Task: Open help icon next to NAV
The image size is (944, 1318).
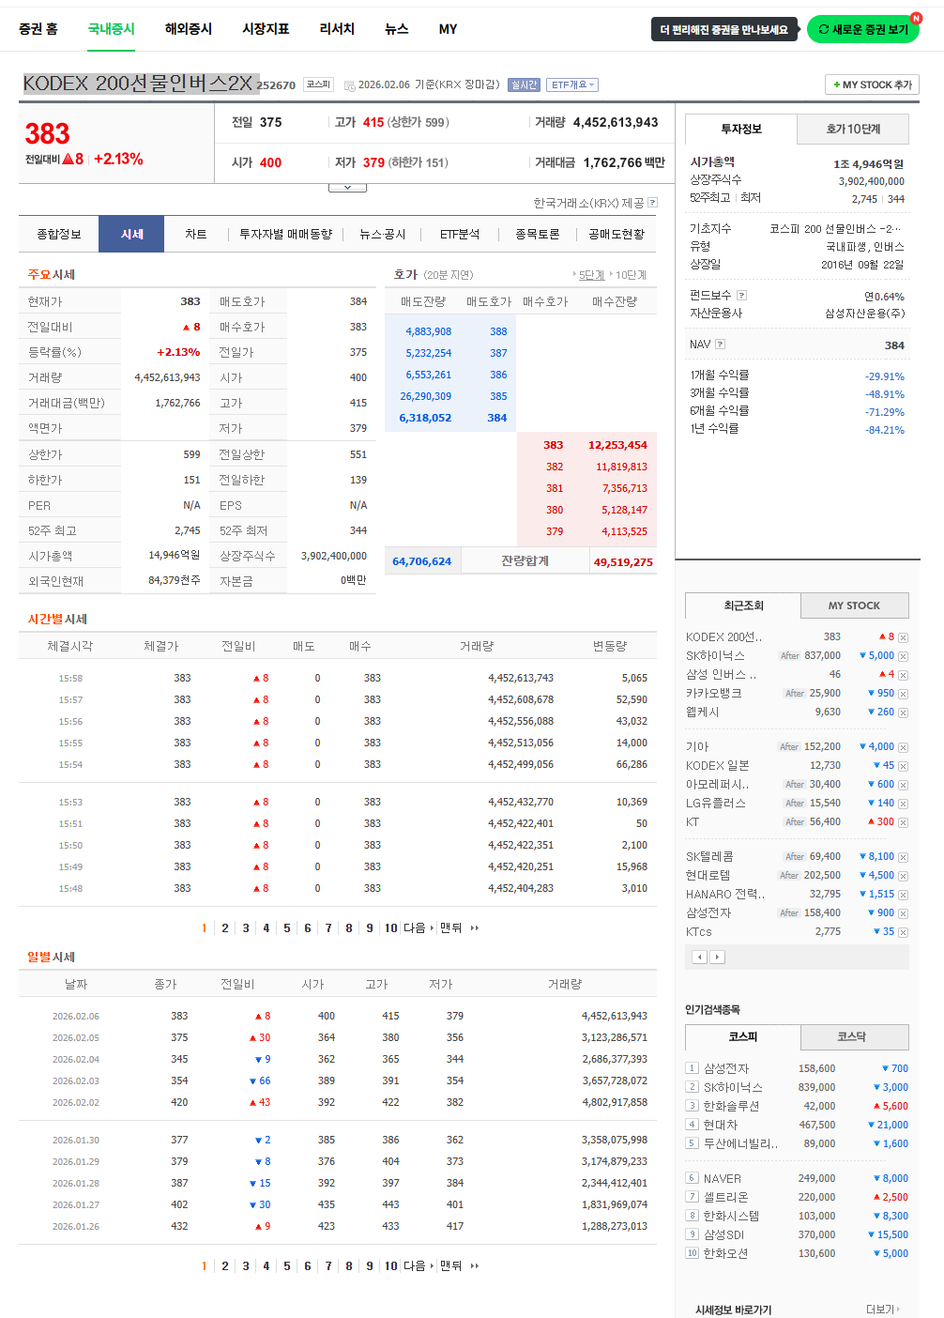Action: tap(720, 345)
